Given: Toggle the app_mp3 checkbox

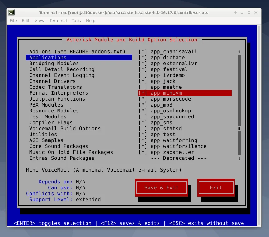Looking at the screenshot, I should pyautogui.click(x=143, y=105).
